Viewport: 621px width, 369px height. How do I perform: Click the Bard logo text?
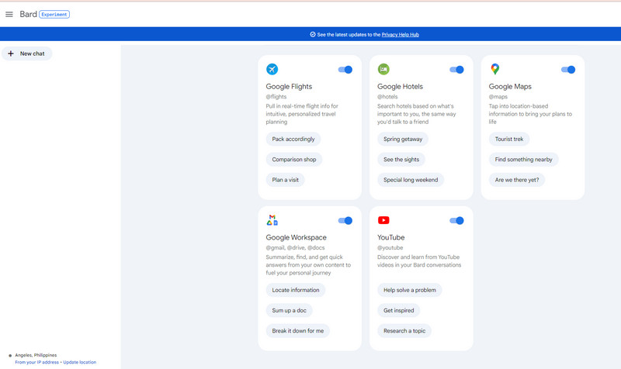[28, 14]
